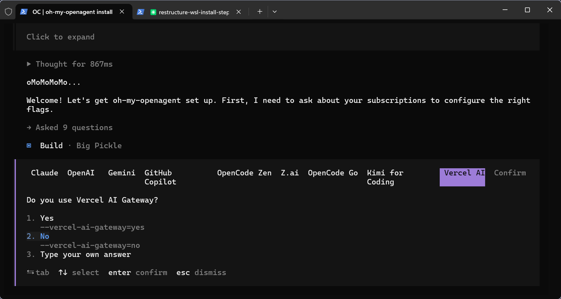Select the GitHub Copilot question tab
The height and width of the screenshot is (299, 561).
click(x=161, y=177)
